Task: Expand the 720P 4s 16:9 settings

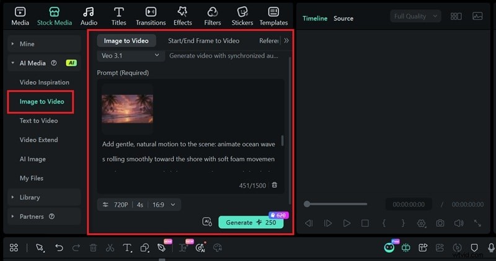Action: pos(139,204)
